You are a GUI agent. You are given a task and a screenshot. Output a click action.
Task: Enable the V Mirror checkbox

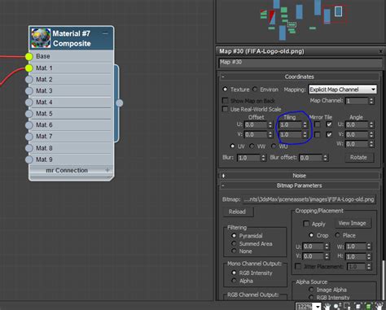point(318,134)
